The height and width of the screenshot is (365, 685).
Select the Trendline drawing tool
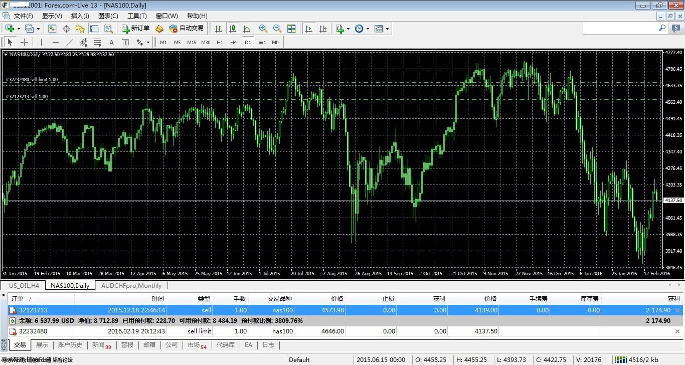click(x=69, y=42)
